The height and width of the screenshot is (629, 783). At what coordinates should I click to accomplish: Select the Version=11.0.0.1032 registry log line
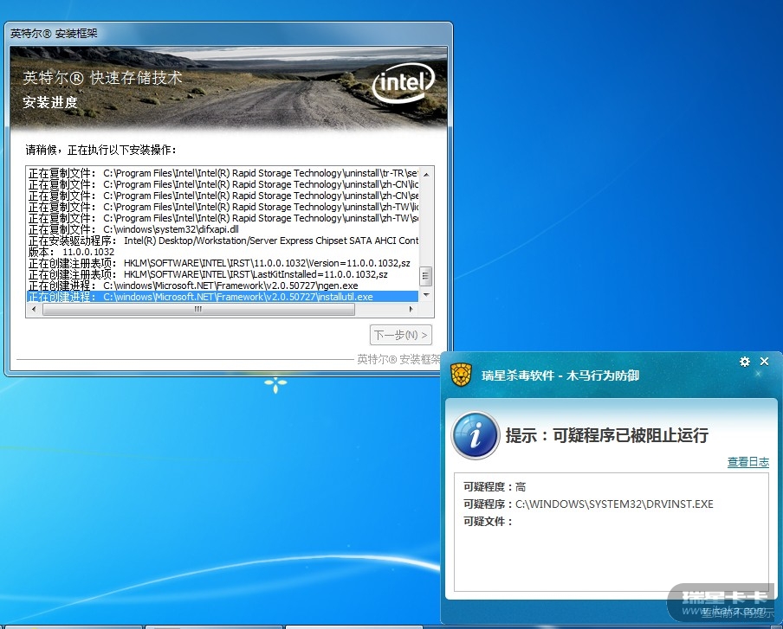223,263
